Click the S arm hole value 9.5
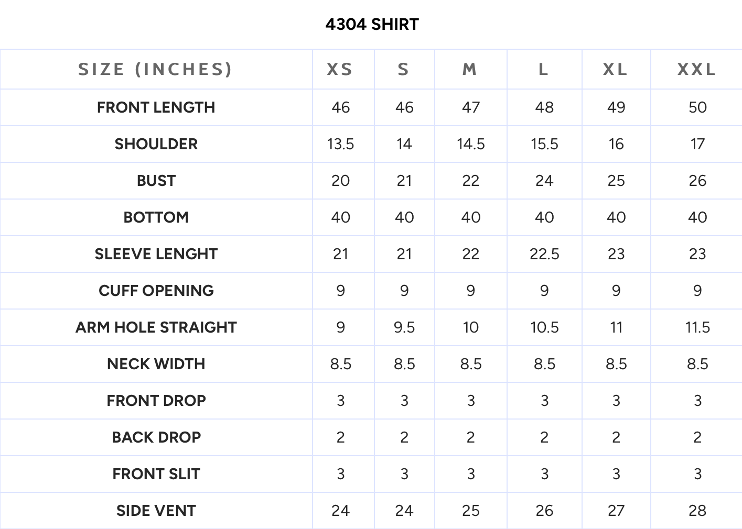Image resolution: width=742 pixels, height=529 pixels. click(x=404, y=327)
